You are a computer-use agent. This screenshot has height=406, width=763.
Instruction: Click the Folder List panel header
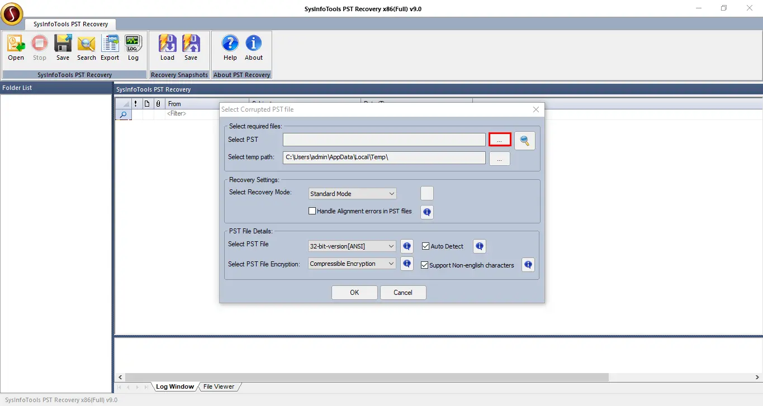pyautogui.click(x=56, y=88)
